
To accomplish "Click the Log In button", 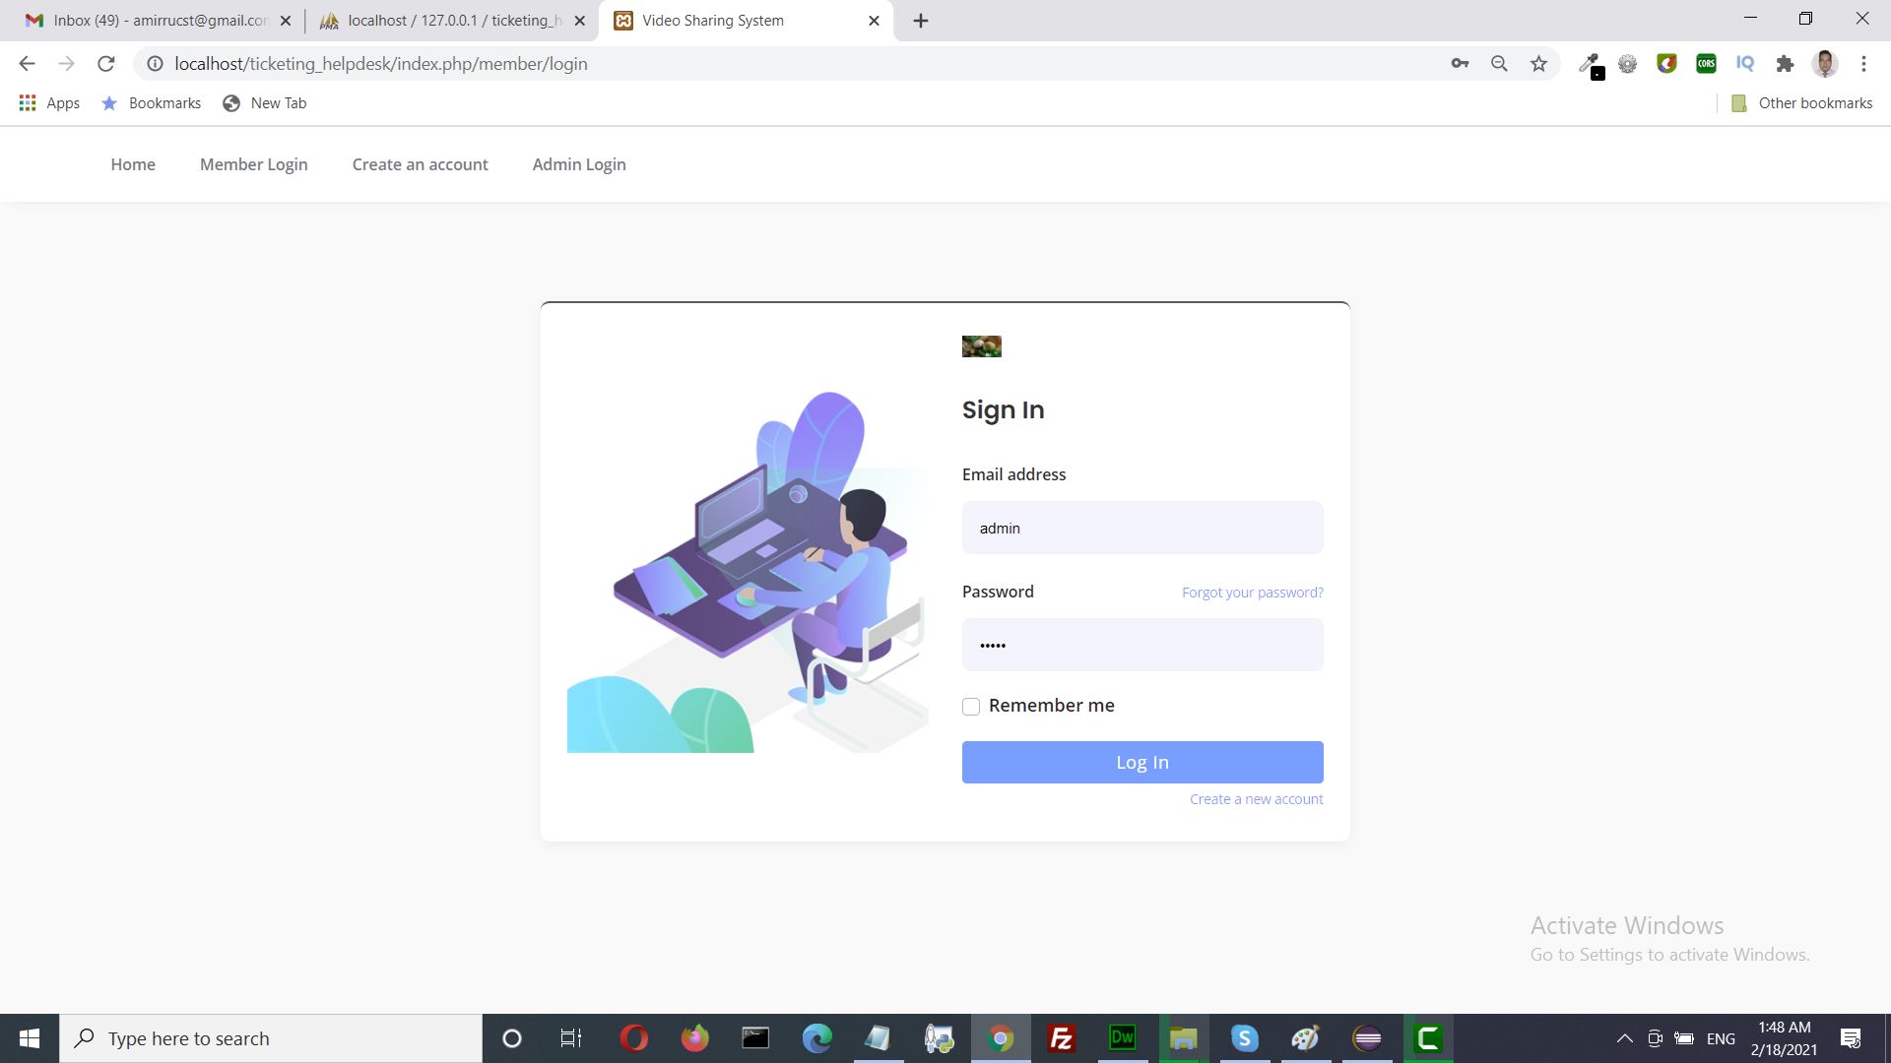I will point(1142,763).
